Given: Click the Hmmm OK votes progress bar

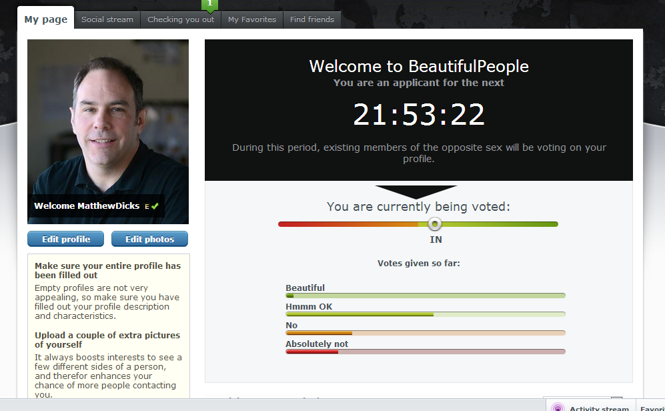Looking at the screenshot, I should pos(426,314).
